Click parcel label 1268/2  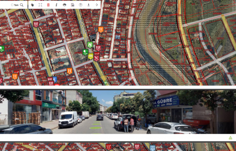pos(216,81)
